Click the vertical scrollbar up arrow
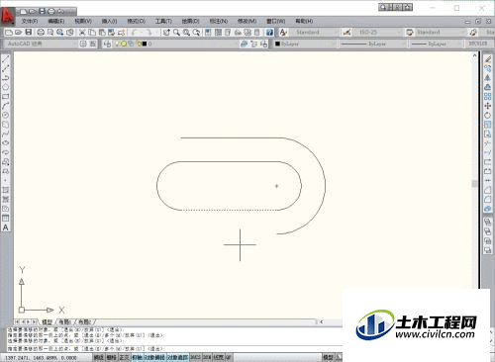This screenshot has width=495, height=362. pyautogui.click(x=475, y=55)
